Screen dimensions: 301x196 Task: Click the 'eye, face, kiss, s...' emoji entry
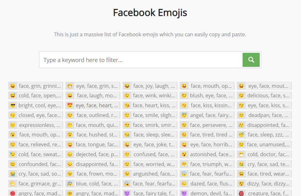[x=264, y=105]
